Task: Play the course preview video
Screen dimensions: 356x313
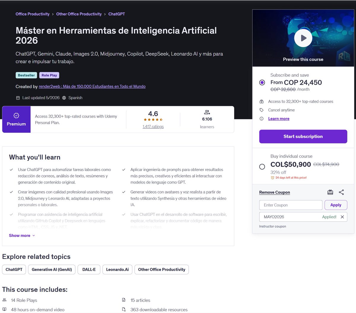Action: (303, 38)
